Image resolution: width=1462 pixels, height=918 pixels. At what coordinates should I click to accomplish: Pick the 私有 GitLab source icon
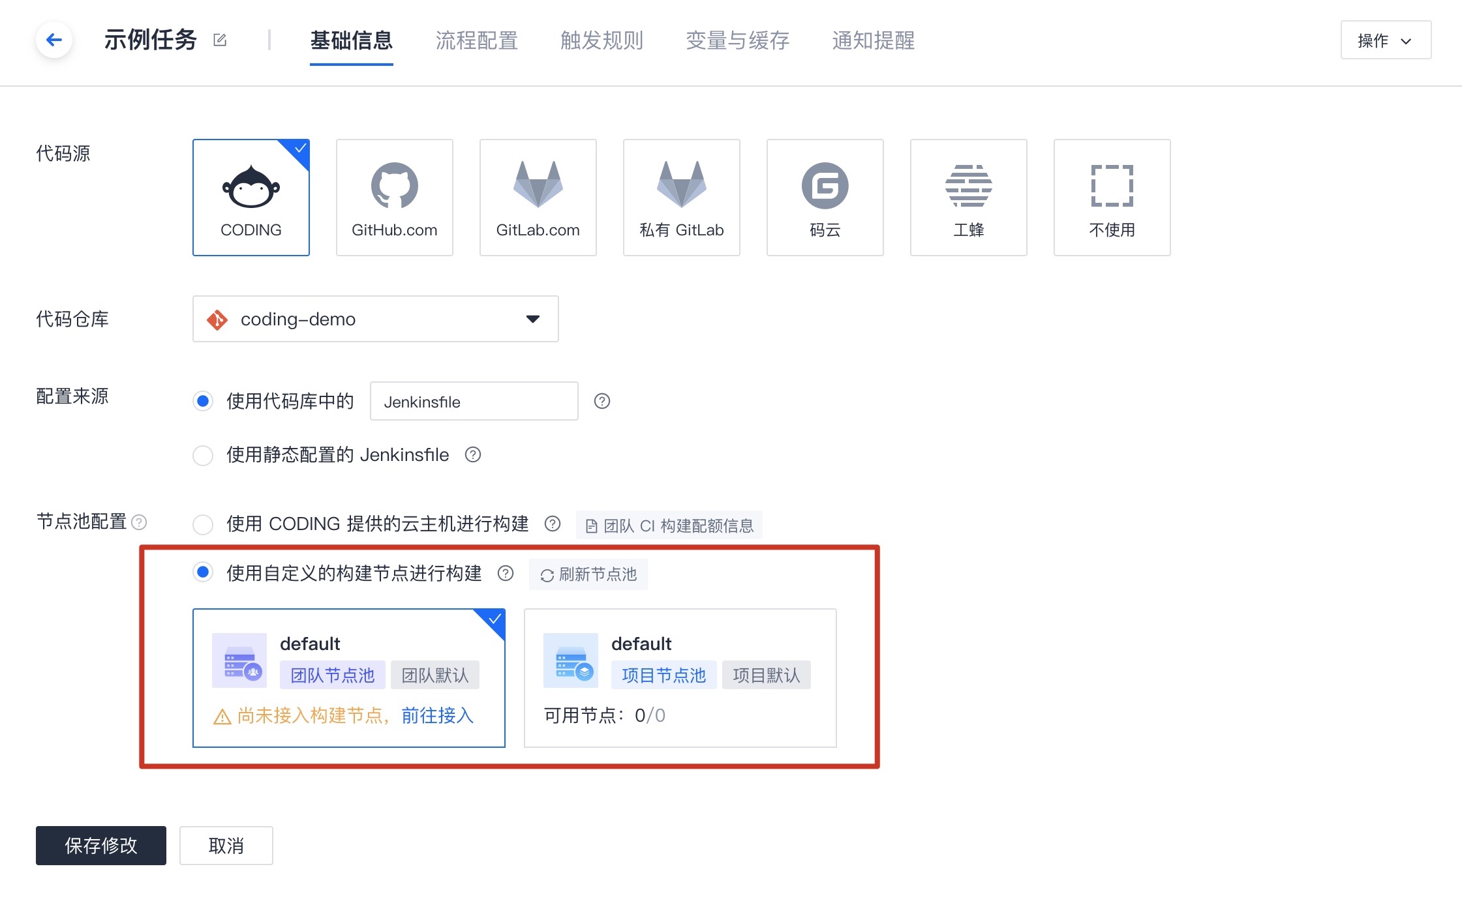[681, 197]
